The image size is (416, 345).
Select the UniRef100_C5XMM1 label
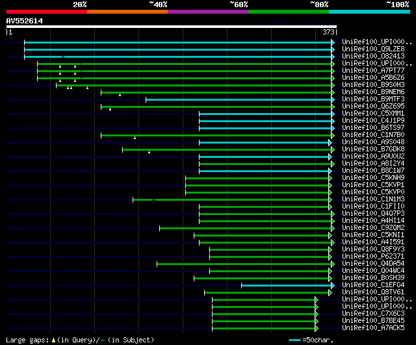tap(373, 114)
